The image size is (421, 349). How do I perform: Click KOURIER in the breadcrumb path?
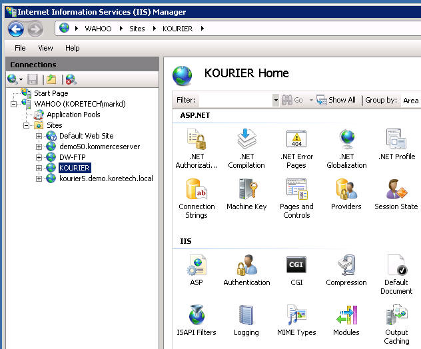click(177, 29)
